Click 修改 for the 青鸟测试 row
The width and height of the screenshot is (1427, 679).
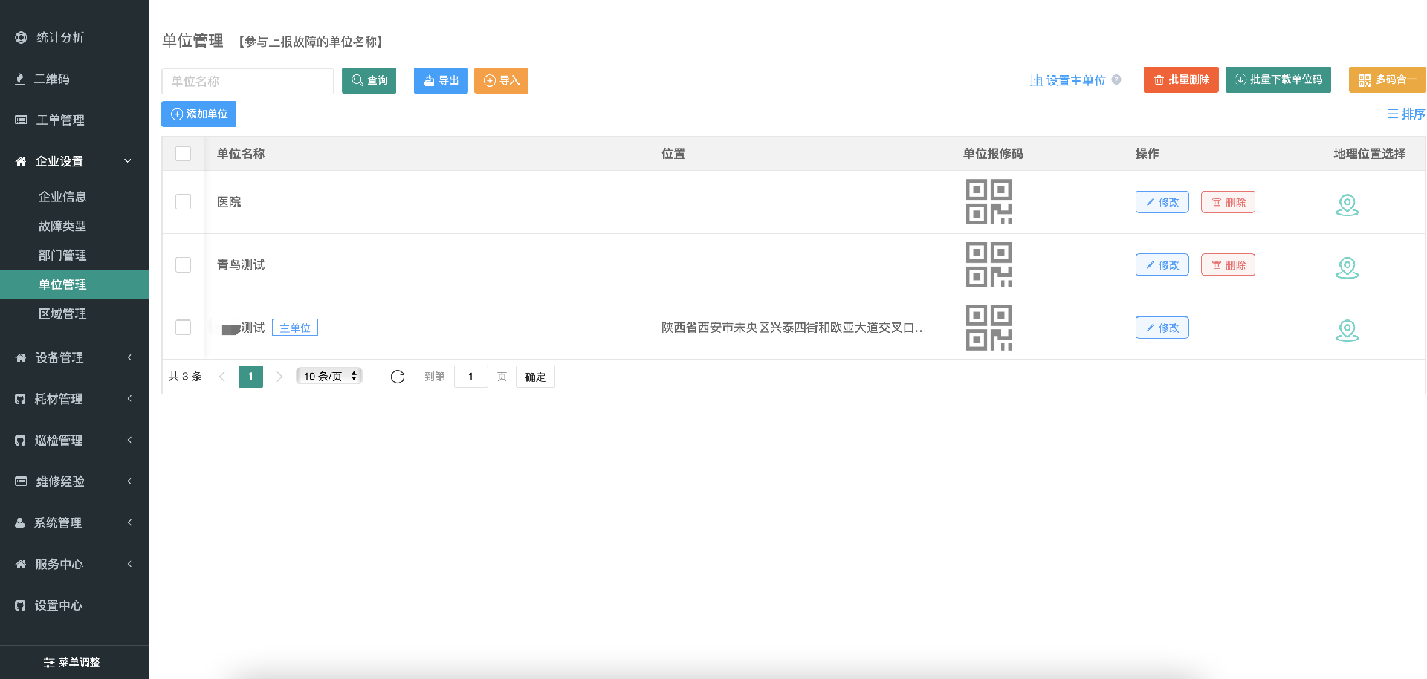(x=1162, y=264)
